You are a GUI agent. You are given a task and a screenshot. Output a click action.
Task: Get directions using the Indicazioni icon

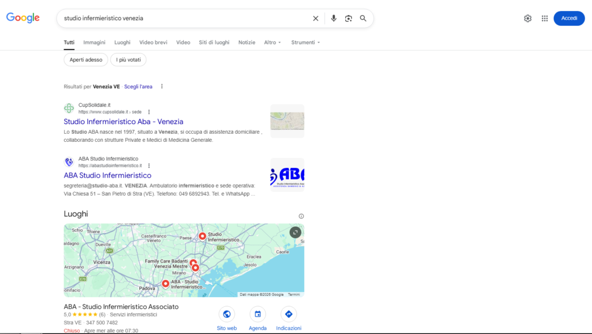tap(288, 314)
